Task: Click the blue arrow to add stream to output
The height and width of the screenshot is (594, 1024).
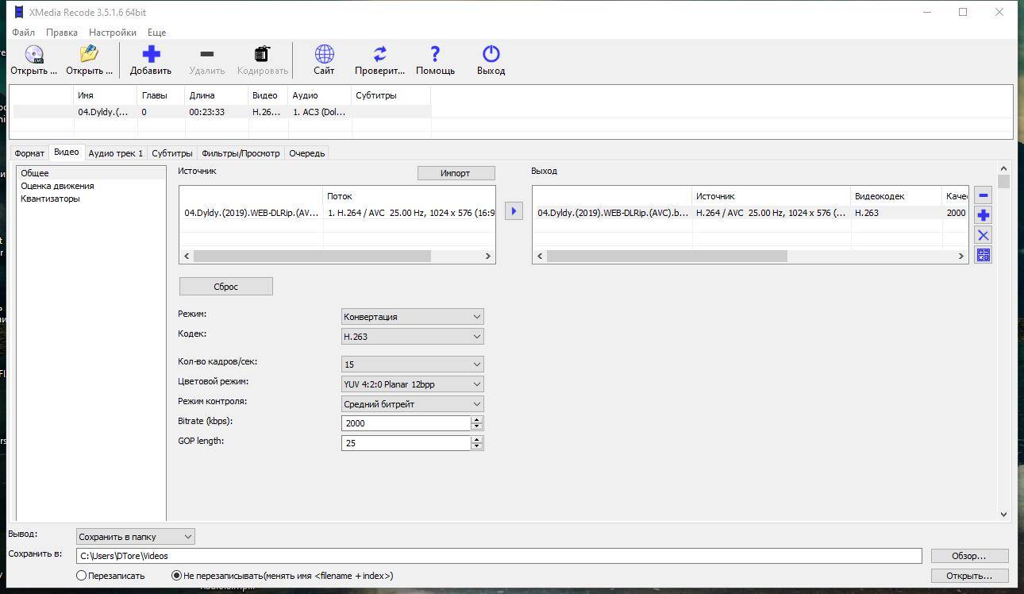Action: click(x=514, y=211)
